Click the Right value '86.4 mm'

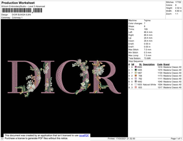pos(148,35)
